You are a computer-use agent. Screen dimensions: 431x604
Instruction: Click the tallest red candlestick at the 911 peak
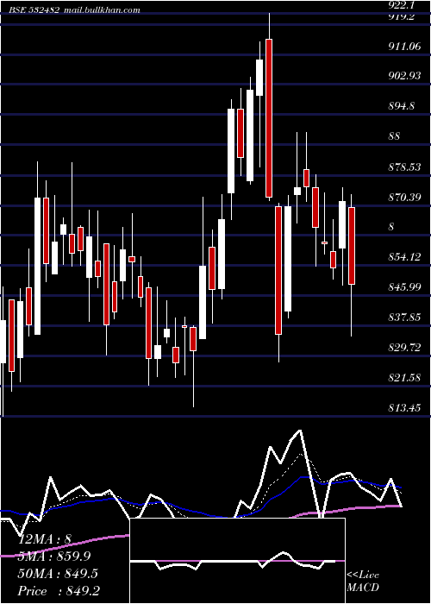point(269,118)
